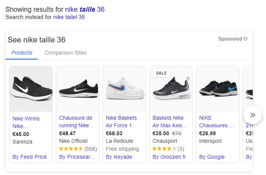266x175 pixels.
Task: Click the "nike tailel 36" search instead link
Action: click(69, 17)
